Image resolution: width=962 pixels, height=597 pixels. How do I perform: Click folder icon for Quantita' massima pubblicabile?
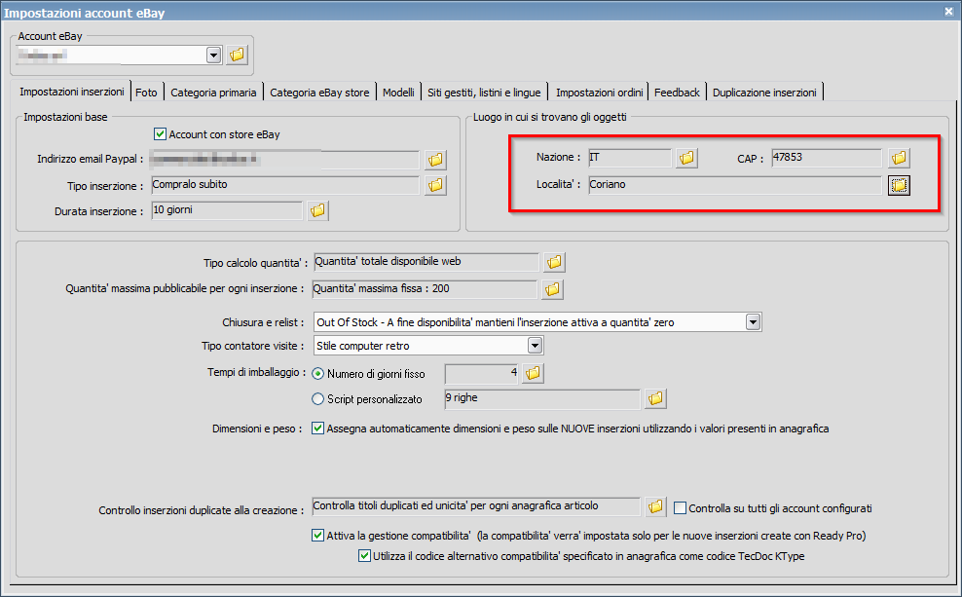point(552,289)
